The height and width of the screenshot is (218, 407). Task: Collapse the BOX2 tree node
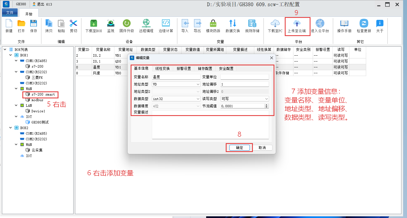10,128
